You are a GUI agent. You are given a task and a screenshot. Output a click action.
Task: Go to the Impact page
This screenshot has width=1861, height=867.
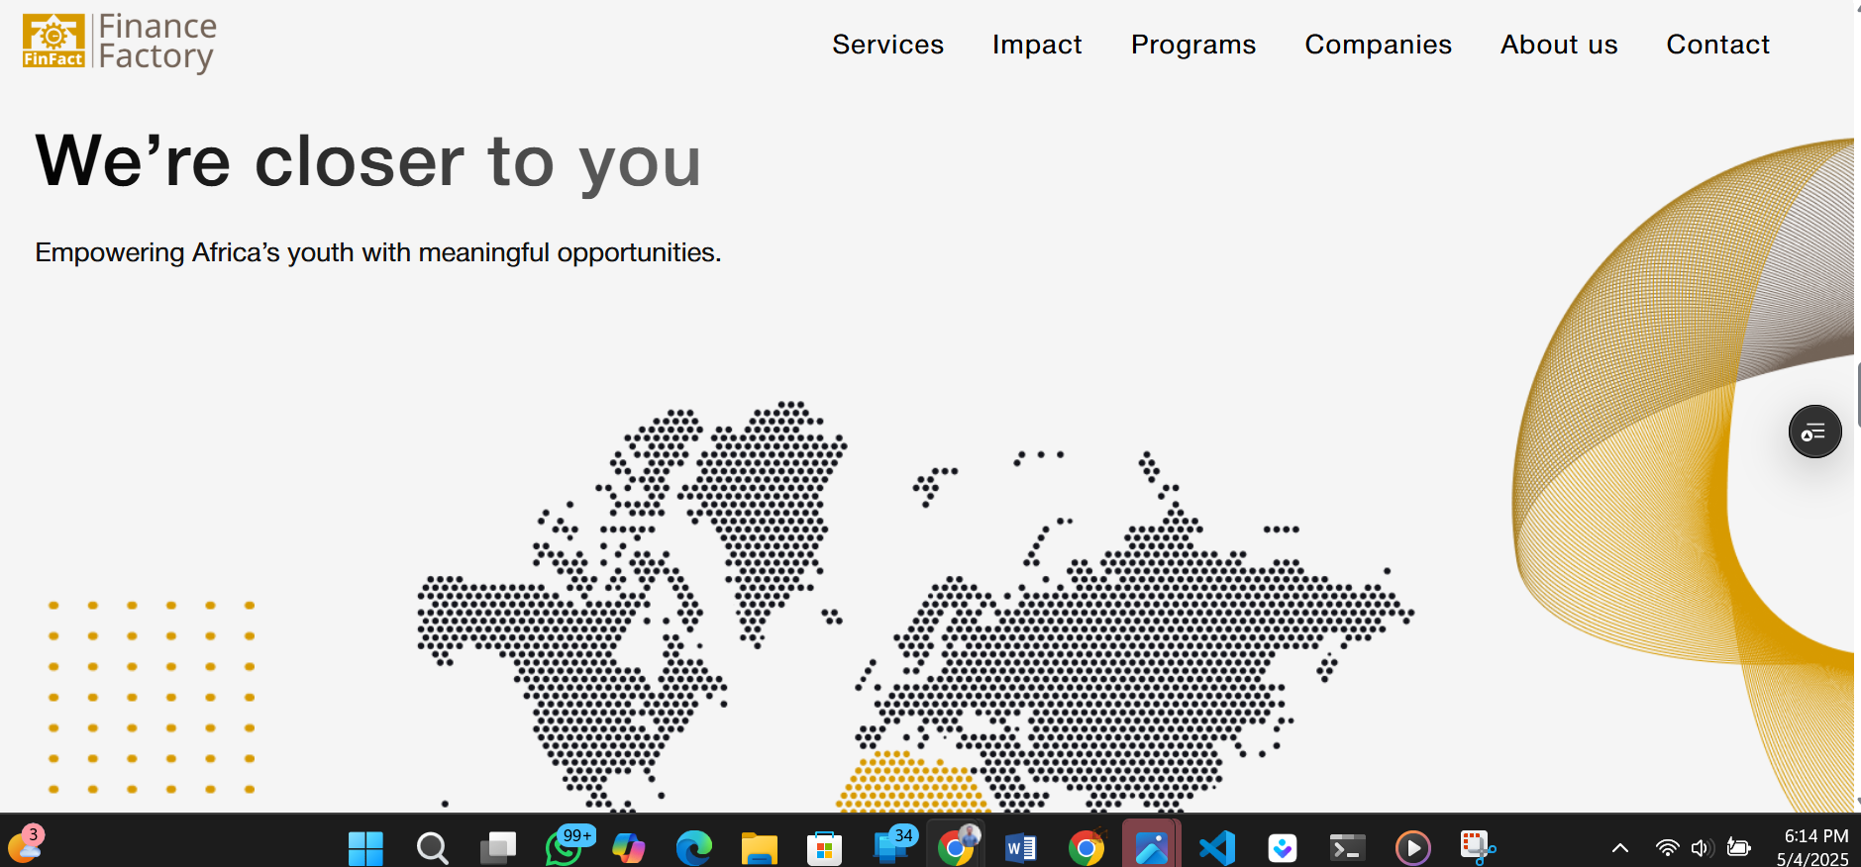pyautogui.click(x=1037, y=45)
